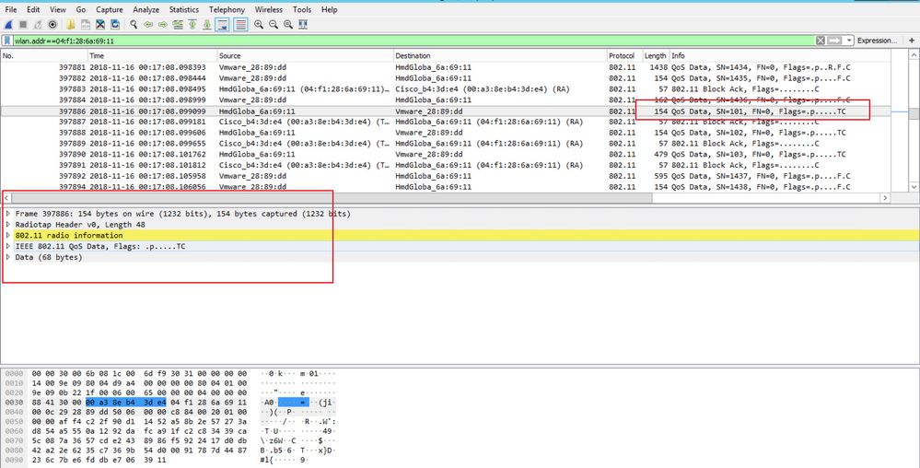
Task: Click the Go to specified packet icon
Action: click(x=178, y=25)
